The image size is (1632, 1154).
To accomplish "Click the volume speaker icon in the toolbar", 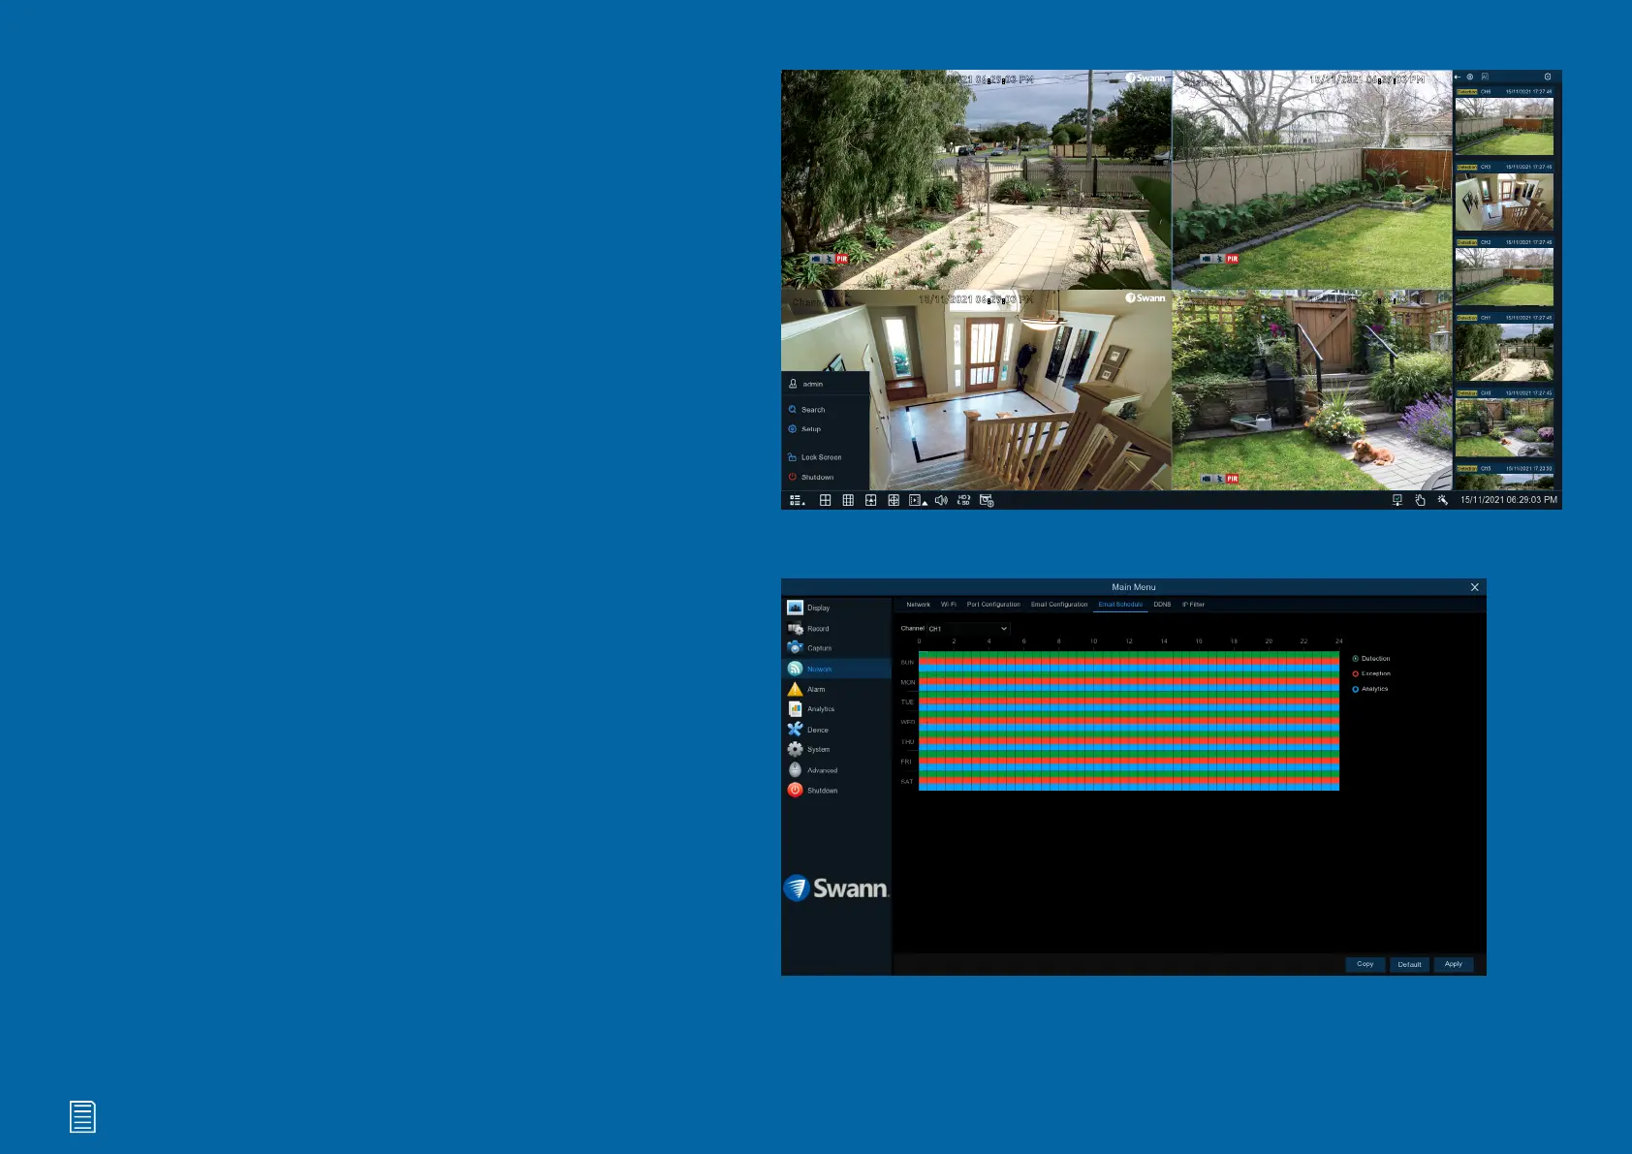I will pos(940,501).
